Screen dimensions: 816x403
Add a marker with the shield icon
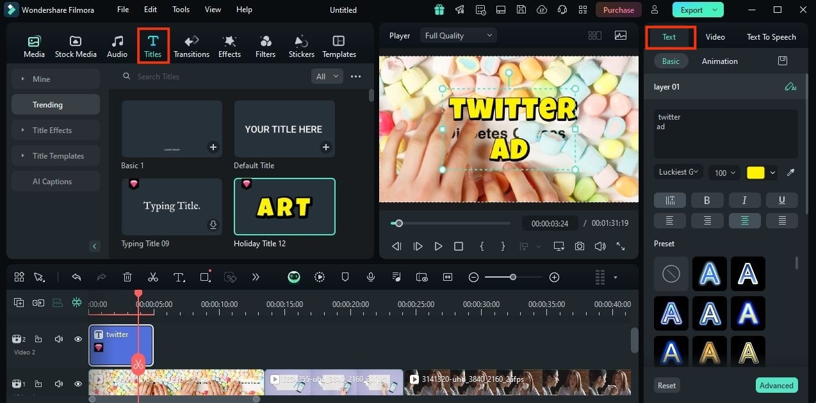pyautogui.click(x=345, y=277)
